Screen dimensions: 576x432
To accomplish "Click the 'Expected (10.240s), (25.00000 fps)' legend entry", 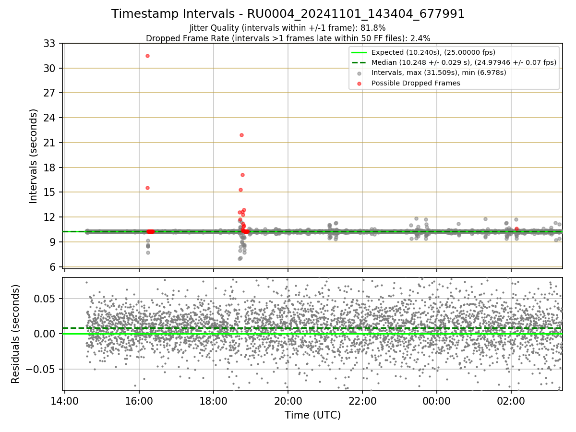I will click(x=433, y=52).
